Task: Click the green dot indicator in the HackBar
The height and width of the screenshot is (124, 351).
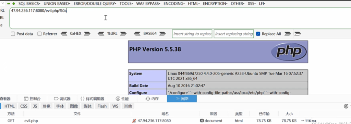Action: coord(14,3)
